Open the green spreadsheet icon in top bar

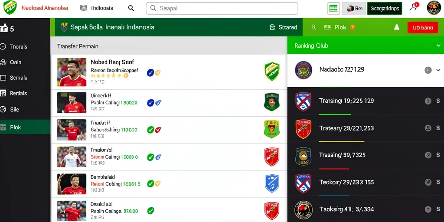click(x=333, y=8)
